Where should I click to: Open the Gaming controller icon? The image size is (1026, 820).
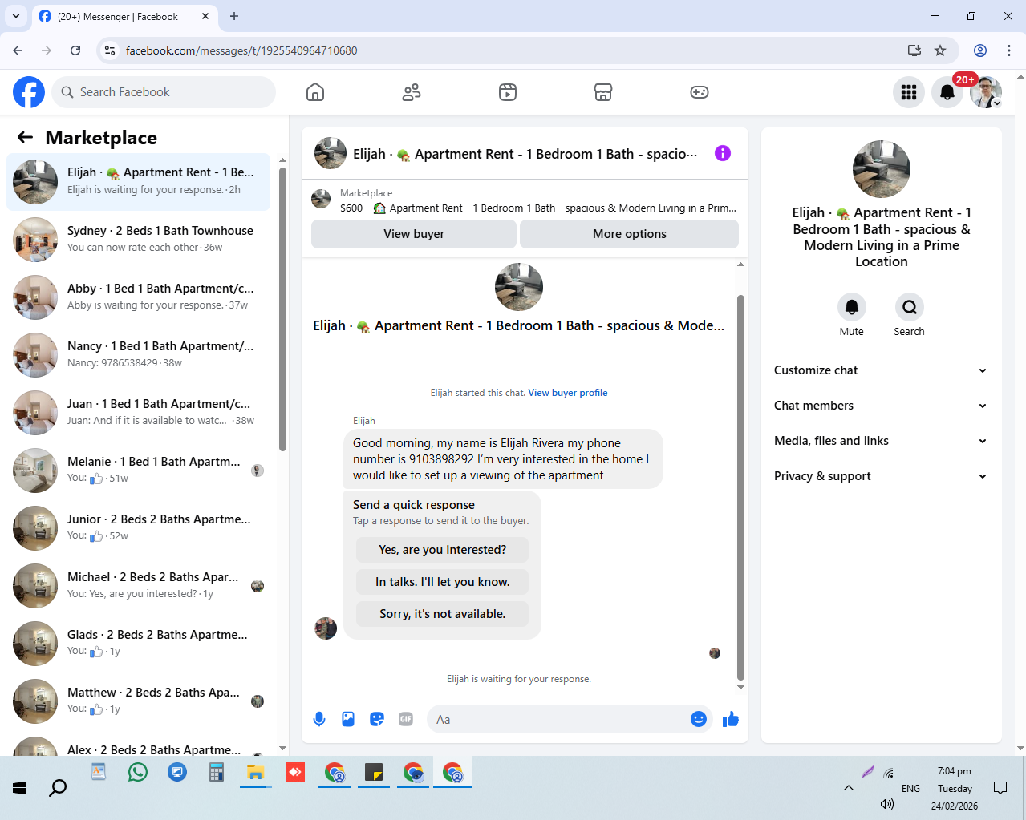click(x=700, y=92)
